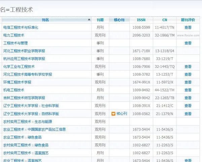Image resolution: width=202 pixels, height=162 pixels.
Task: Click the 核心刊 column header
Action: tap(119, 20)
